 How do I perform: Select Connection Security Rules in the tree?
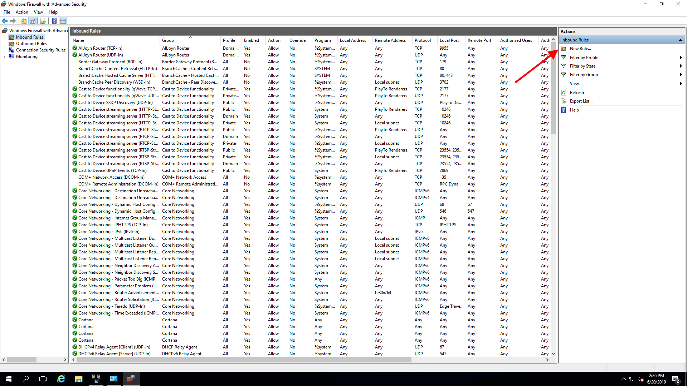[x=41, y=50]
